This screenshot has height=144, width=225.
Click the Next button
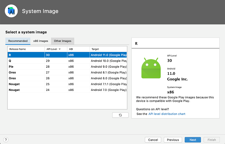[x=193, y=140]
